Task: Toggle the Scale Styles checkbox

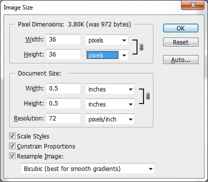Action: [12, 136]
